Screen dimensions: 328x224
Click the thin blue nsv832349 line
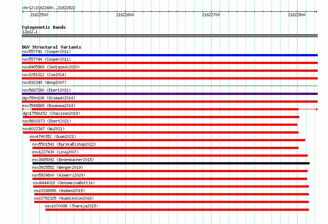pyautogui.click(x=170, y=86)
